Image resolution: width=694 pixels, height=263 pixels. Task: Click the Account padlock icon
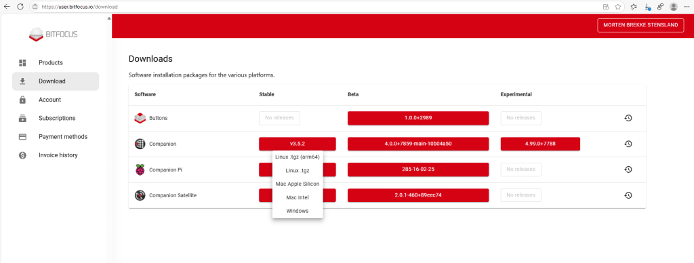tap(22, 100)
